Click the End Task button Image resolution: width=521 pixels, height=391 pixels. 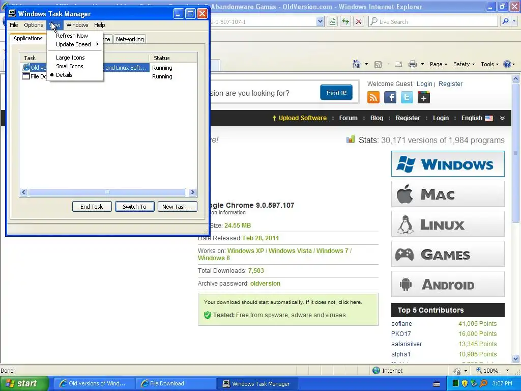tap(92, 207)
